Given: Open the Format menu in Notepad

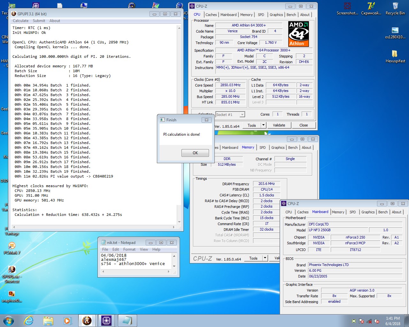Looking at the screenshot, I should (x=129, y=249).
